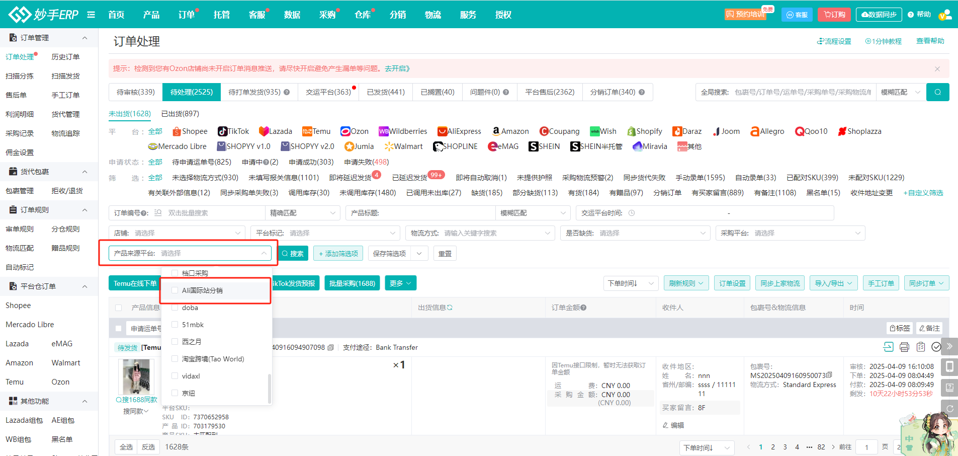Switch to the 已发货(441) tab
Viewport: 958px width, 456px height.
pos(386,92)
